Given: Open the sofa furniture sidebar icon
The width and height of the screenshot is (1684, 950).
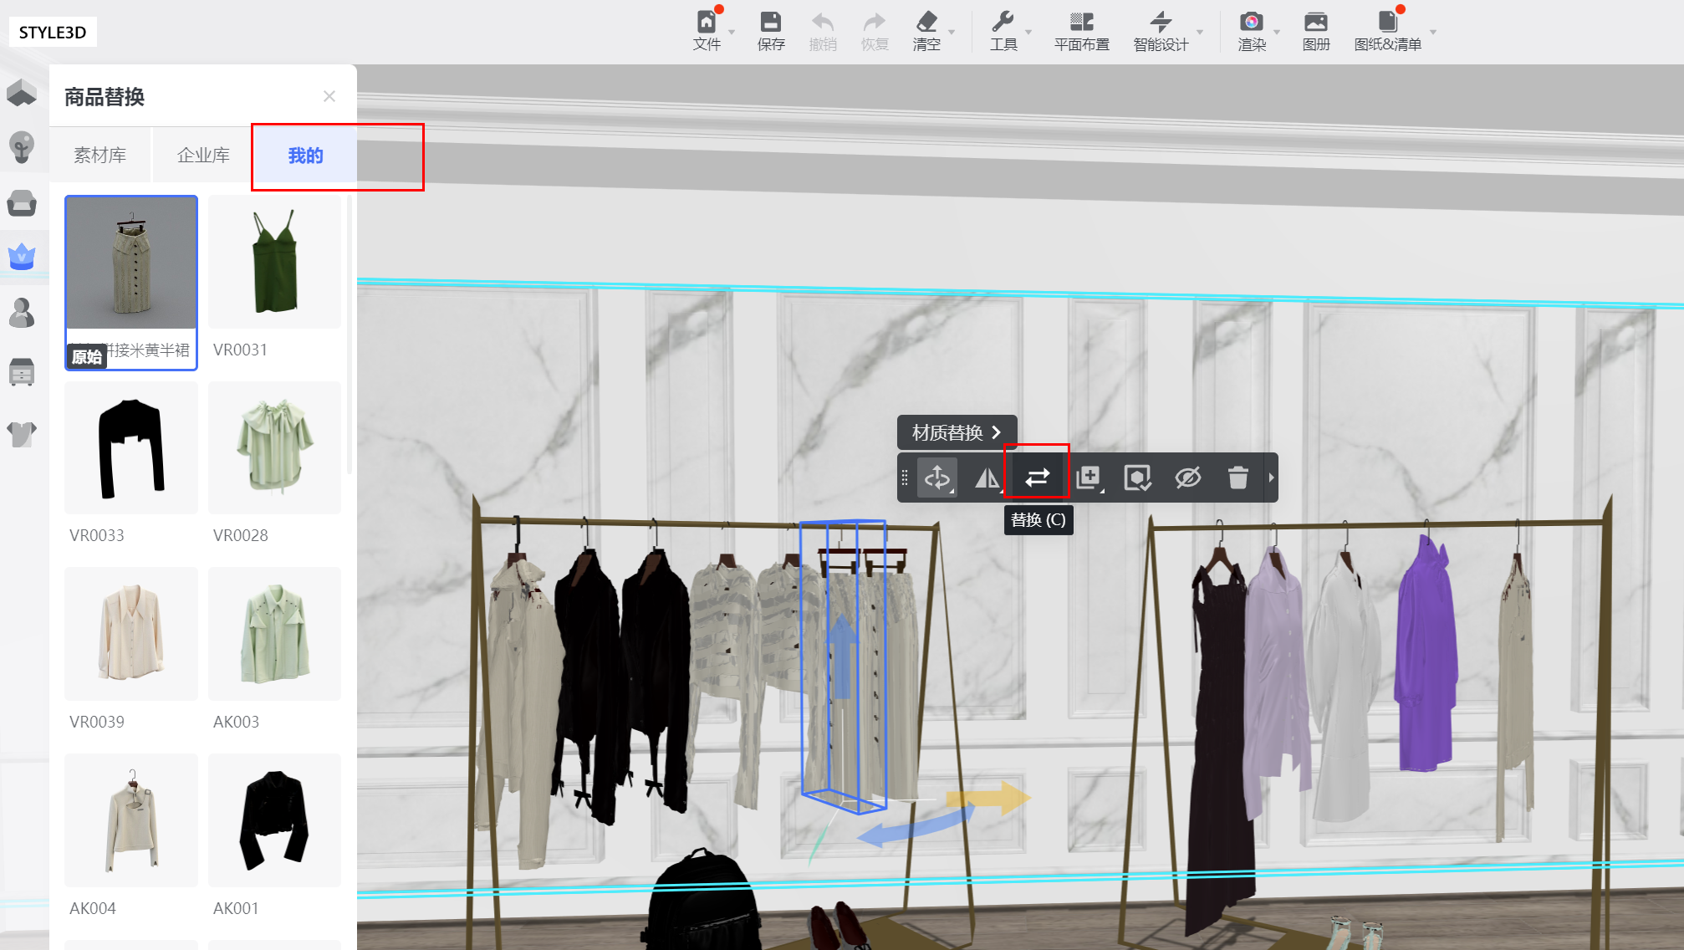Looking at the screenshot, I should [x=22, y=202].
